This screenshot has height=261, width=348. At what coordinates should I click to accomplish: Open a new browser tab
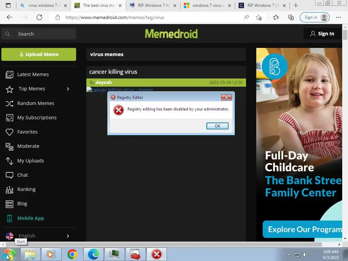(x=296, y=5)
